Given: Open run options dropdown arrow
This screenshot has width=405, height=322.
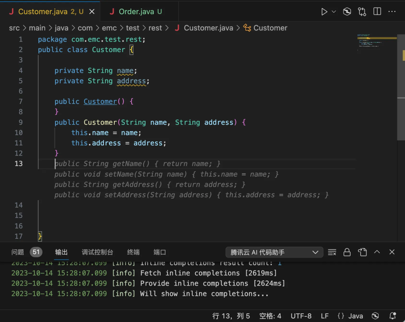Looking at the screenshot, I should (334, 12).
